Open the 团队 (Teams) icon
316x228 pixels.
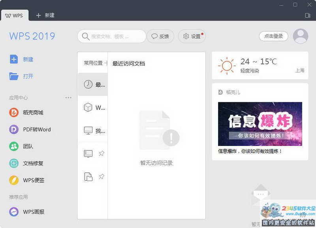click(13, 146)
